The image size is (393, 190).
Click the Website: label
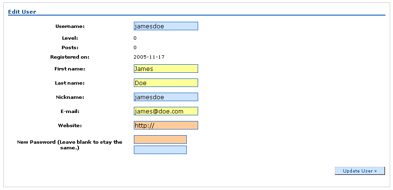[70, 126]
